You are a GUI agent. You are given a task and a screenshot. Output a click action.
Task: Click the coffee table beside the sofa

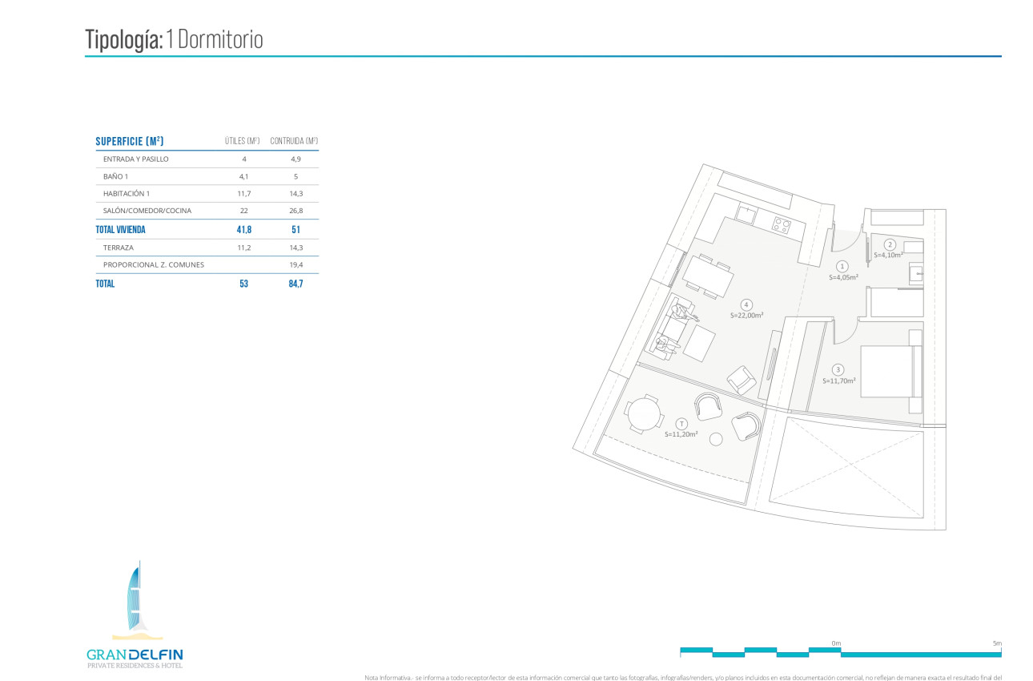click(x=699, y=345)
